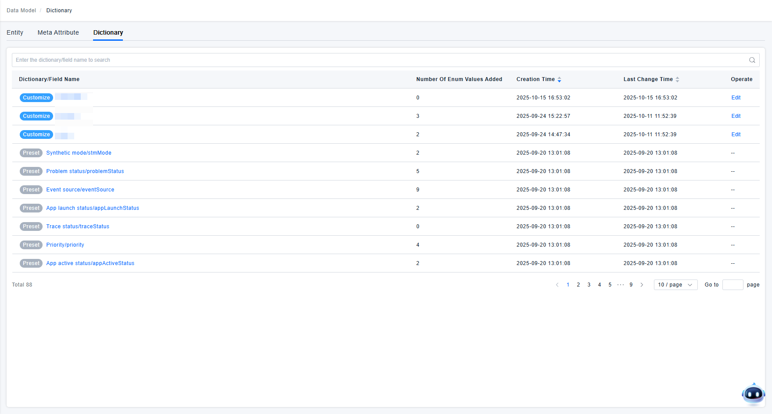Screen dimensions: 772x414
Task: Jump to page 9 in pagination
Action: [x=631, y=285]
